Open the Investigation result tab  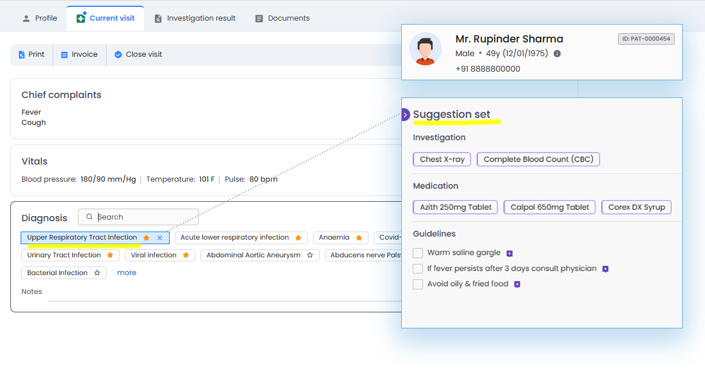pos(195,18)
